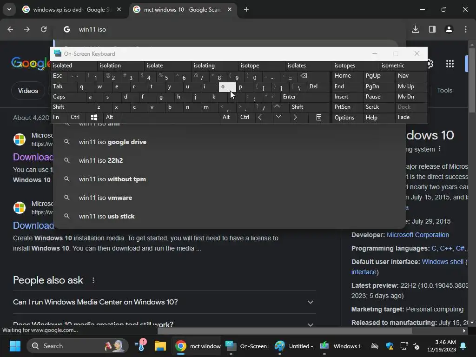Image resolution: width=476 pixels, height=357 pixels.
Task: Reload the current page
Action: (x=44, y=29)
